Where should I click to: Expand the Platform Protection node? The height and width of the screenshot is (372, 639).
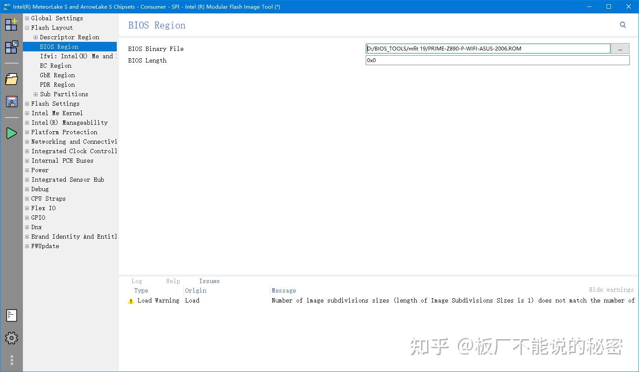(x=27, y=132)
